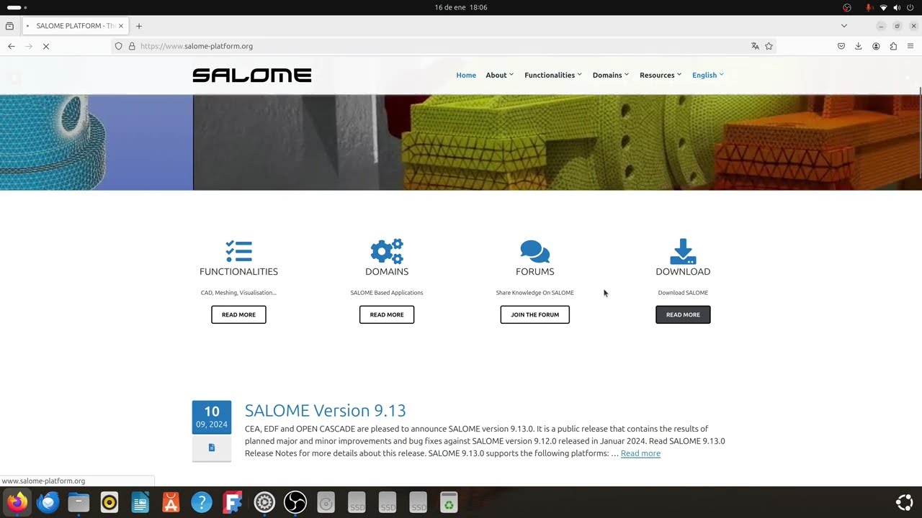Open the clock showing 16 de ene 18:06
The width and height of the screenshot is (922, 518).
point(461,7)
